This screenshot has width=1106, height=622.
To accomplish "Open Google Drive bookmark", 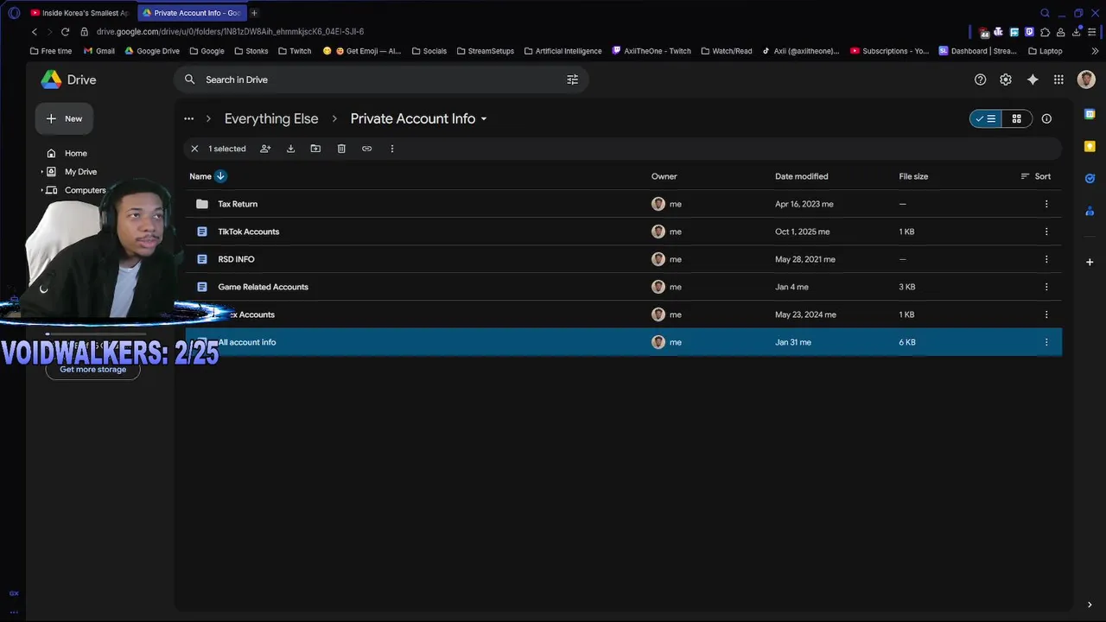I will click(152, 51).
